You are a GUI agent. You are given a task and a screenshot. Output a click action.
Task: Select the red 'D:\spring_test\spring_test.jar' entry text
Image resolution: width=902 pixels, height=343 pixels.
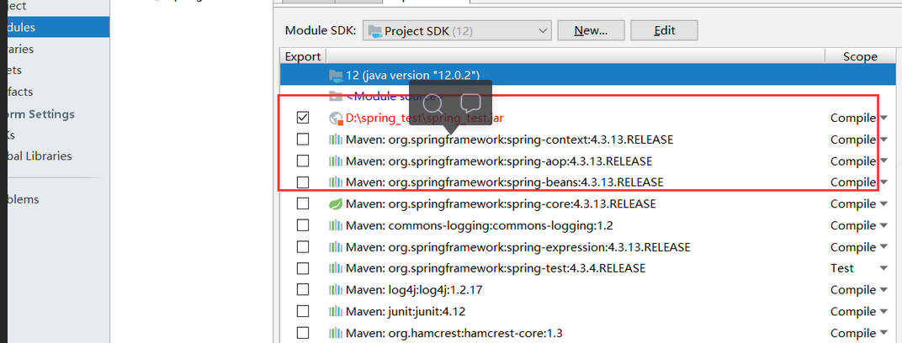[x=427, y=119]
